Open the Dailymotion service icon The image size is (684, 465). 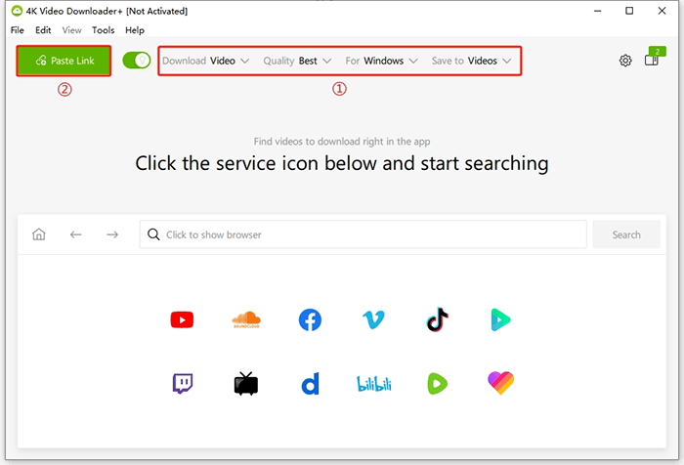(x=310, y=384)
